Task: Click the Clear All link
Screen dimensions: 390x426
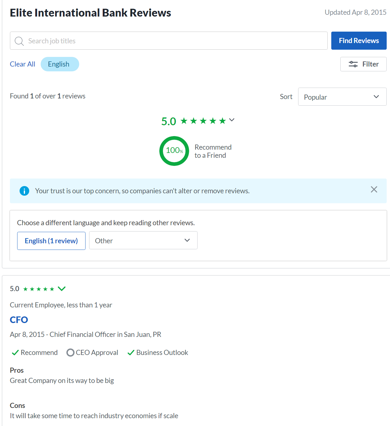Action: point(23,64)
